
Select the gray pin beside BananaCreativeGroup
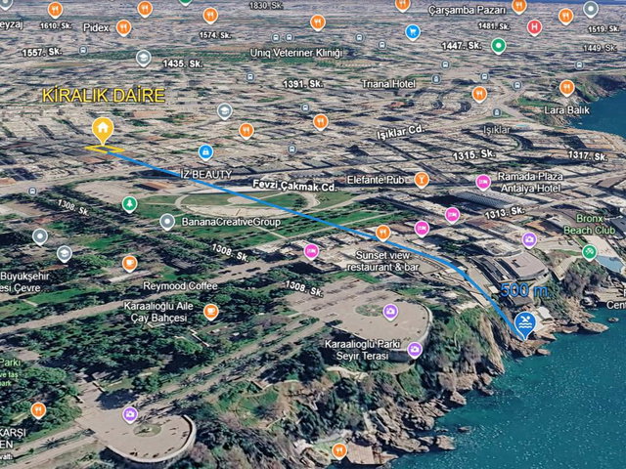click(167, 222)
